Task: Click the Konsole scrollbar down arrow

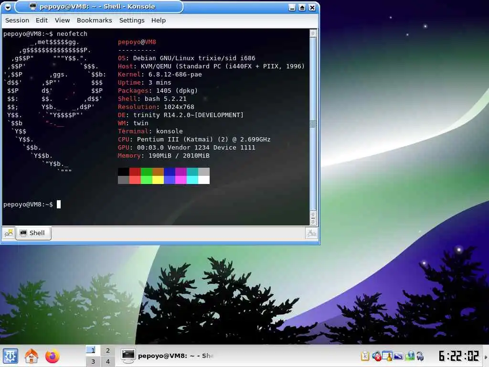Action: click(313, 222)
